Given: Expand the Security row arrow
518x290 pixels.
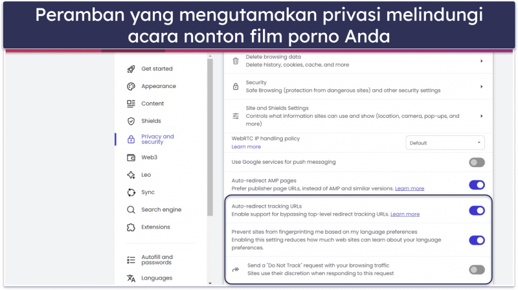Looking at the screenshot, I should tap(481, 87).
